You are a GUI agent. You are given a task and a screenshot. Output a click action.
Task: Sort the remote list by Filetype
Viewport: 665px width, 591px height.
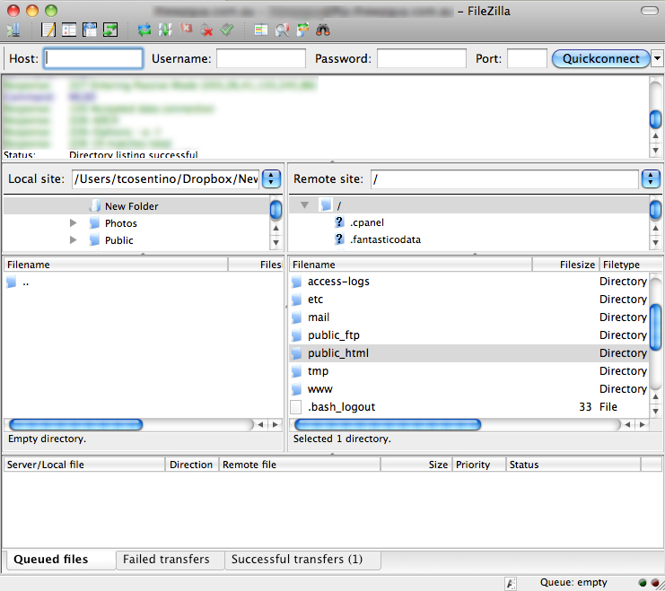[631, 265]
